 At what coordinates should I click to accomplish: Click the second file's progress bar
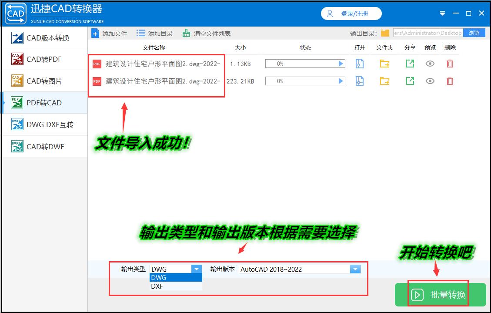pos(300,81)
